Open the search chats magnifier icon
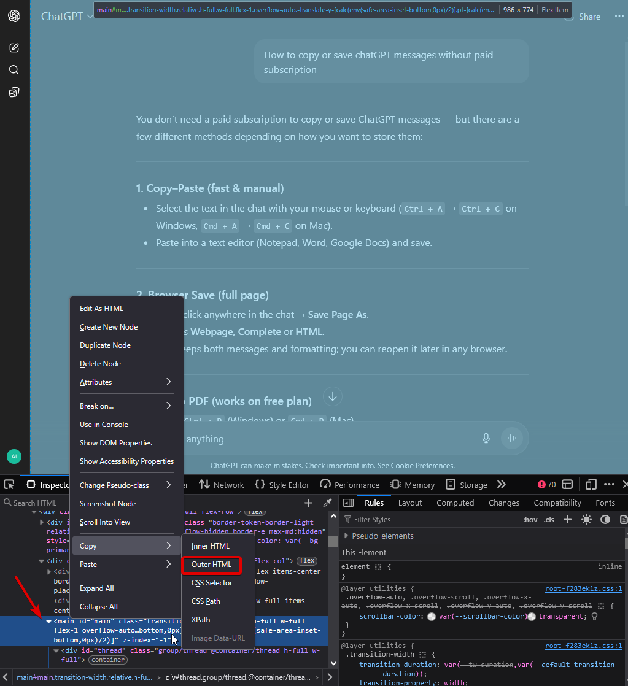 [x=14, y=70]
